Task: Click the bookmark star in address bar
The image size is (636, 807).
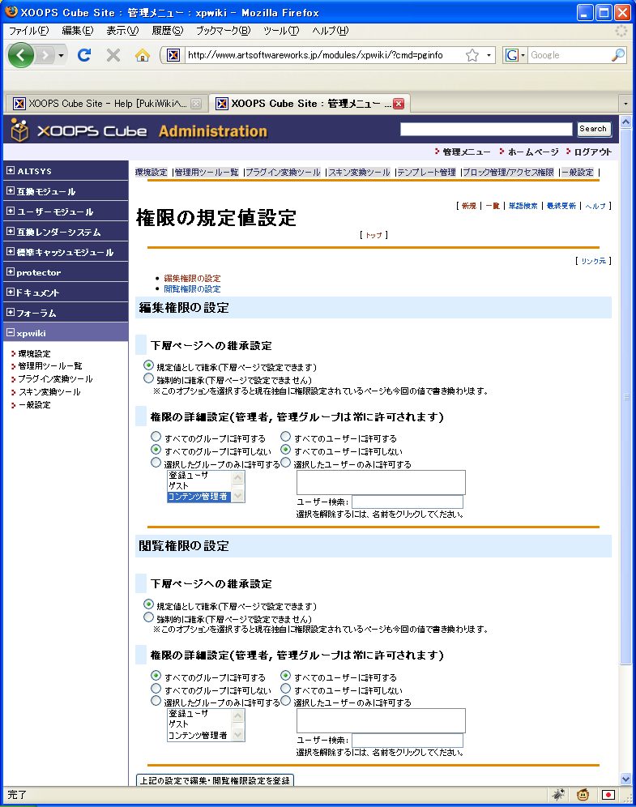Action: click(472, 55)
